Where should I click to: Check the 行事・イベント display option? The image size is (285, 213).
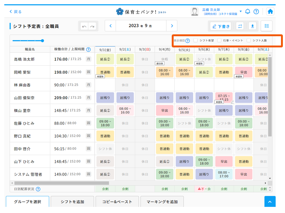click(x=219, y=40)
